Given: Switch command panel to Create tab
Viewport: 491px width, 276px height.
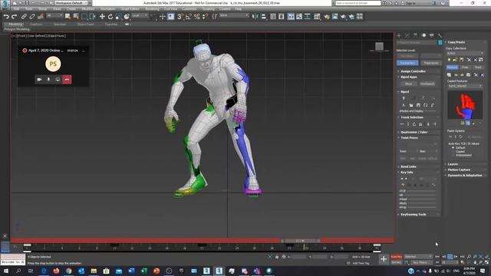Looking at the screenshot, I should [x=399, y=35].
